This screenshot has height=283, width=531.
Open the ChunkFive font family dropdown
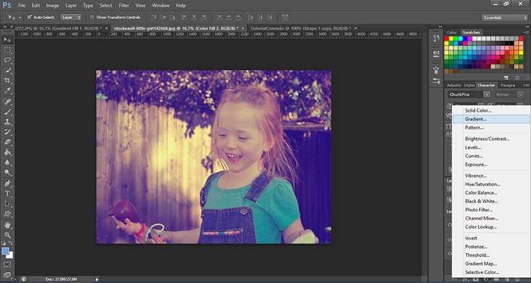pos(468,94)
